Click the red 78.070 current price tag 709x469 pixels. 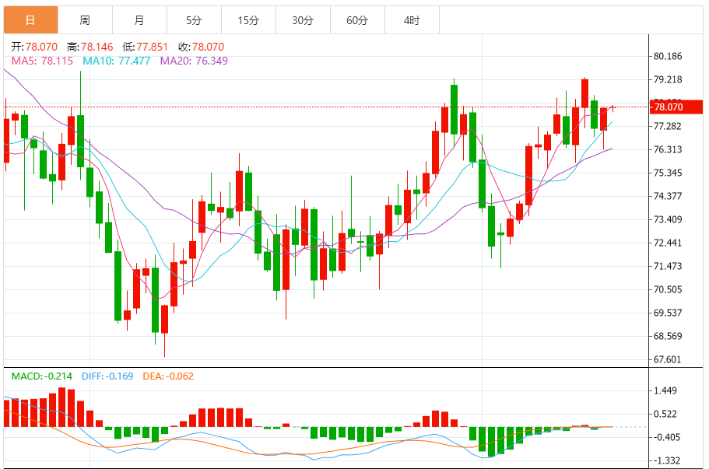tap(669, 107)
